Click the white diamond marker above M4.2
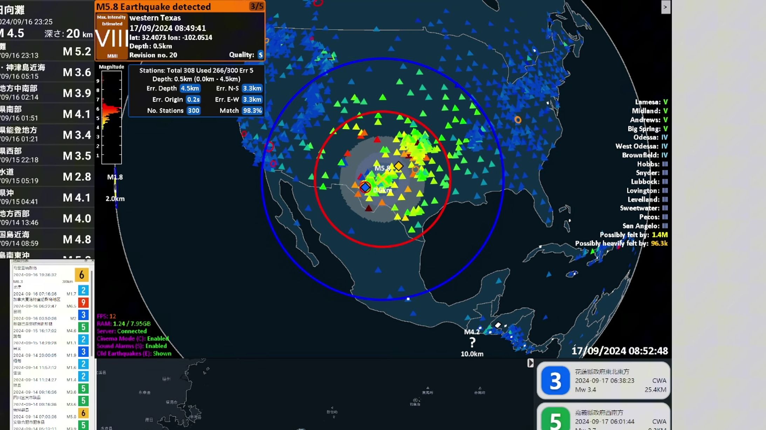The height and width of the screenshot is (430, 766). click(x=497, y=325)
